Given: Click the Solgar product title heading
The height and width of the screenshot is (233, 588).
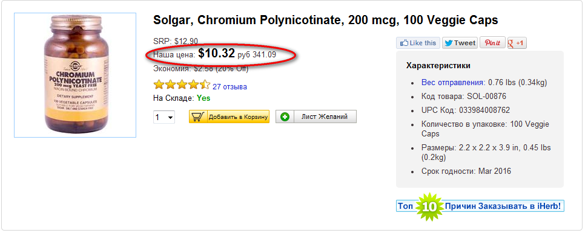Looking at the screenshot, I should click(x=326, y=20).
